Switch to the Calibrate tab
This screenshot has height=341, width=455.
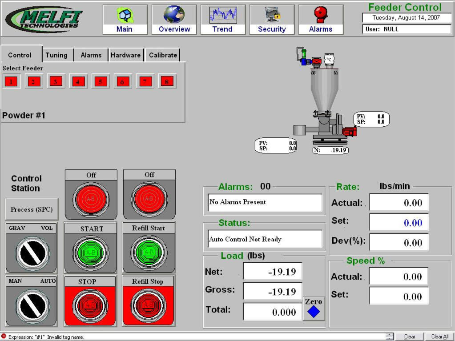pos(163,55)
